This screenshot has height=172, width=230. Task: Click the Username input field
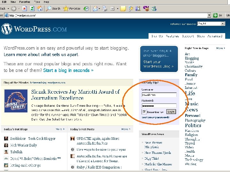(x=159, y=95)
